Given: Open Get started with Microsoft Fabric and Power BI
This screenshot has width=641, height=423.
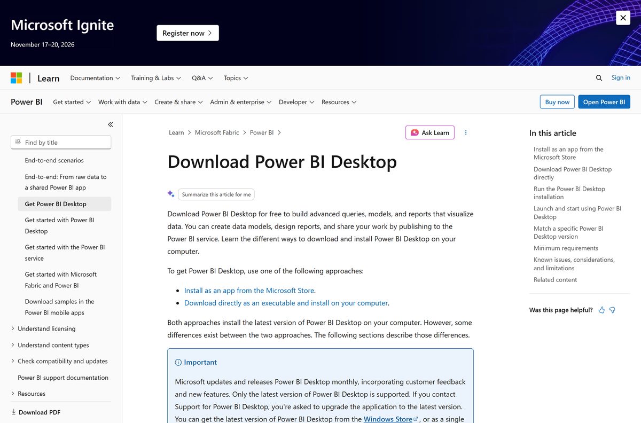Looking at the screenshot, I should coord(61,280).
